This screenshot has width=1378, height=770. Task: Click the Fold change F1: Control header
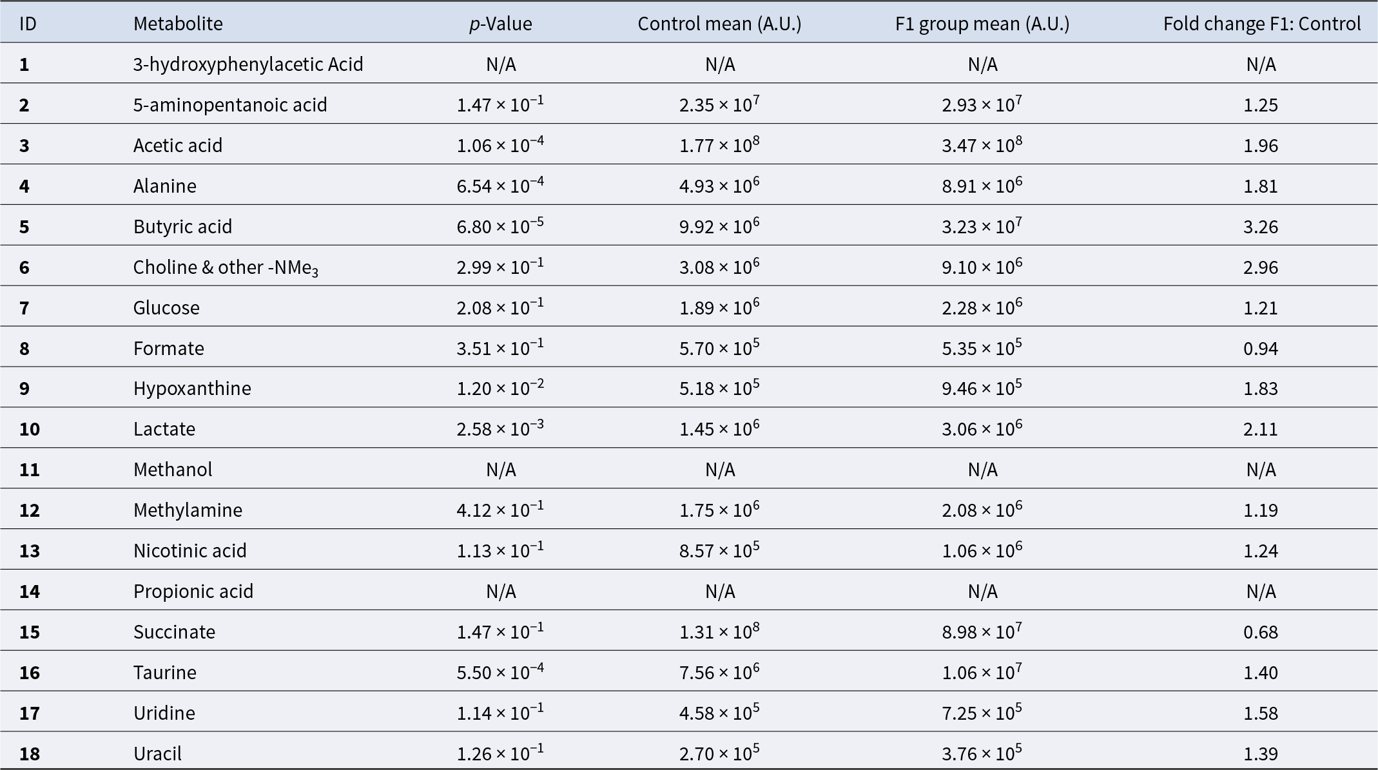pos(1261,24)
